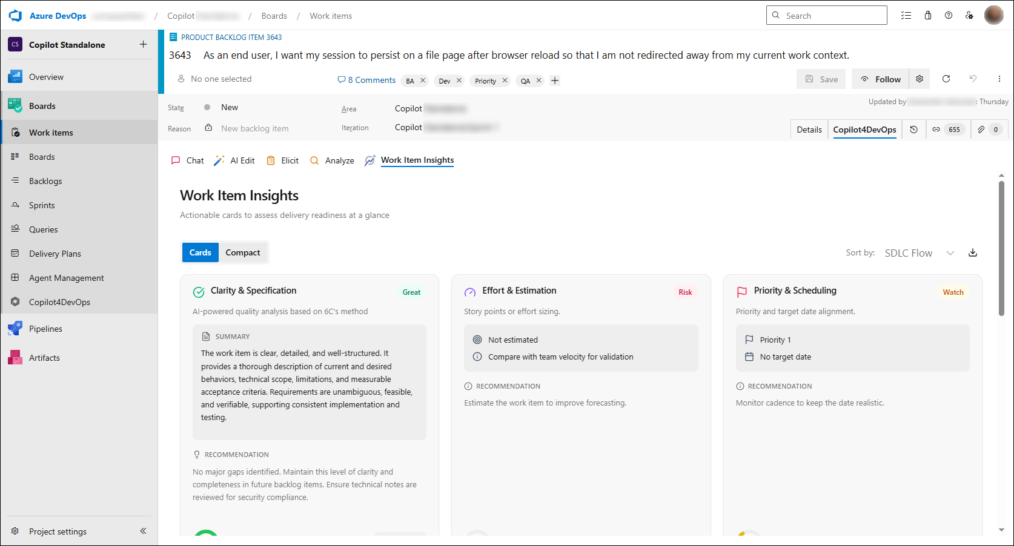Switch to the Analyze tab
Screen dimensions: 1014x546
332,160
